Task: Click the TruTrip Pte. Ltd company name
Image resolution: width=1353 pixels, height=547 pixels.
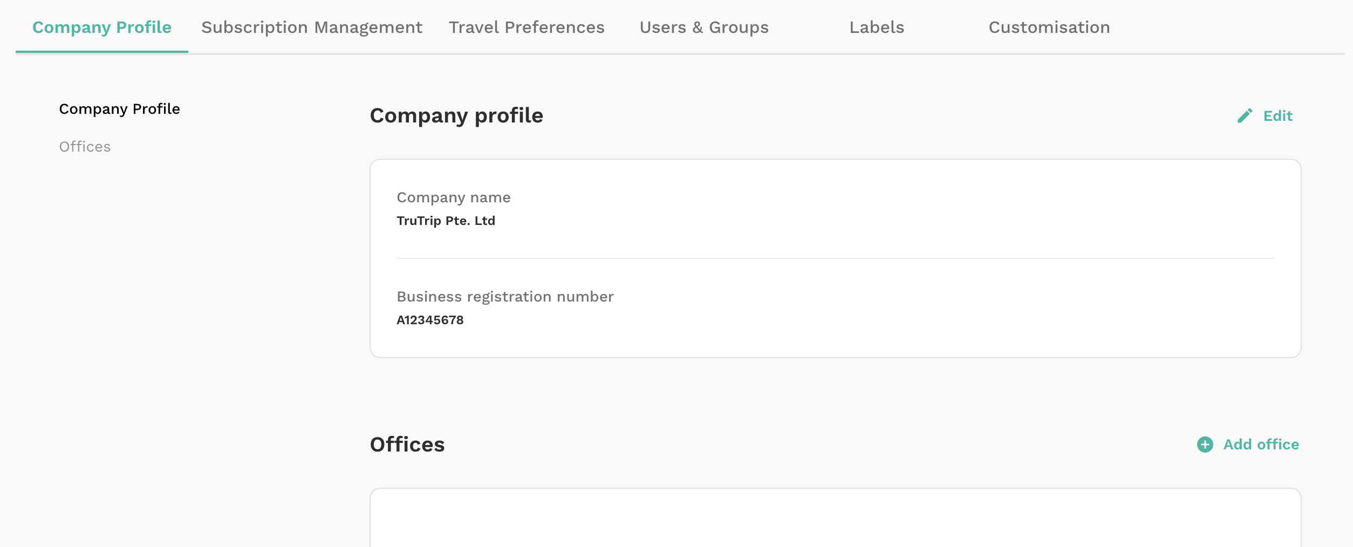Action: pyautogui.click(x=446, y=221)
